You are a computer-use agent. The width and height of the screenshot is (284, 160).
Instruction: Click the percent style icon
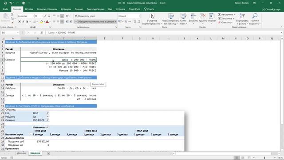[x=126, y=22]
